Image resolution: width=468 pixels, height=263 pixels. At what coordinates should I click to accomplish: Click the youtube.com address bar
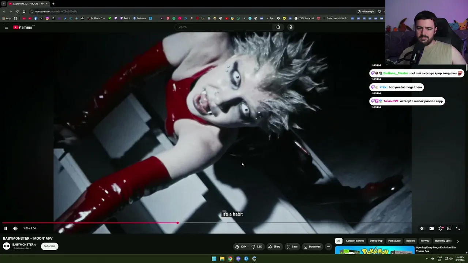[x=190, y=11]
